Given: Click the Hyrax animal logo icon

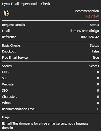Looking at the screenshot, I should (6, 13).
